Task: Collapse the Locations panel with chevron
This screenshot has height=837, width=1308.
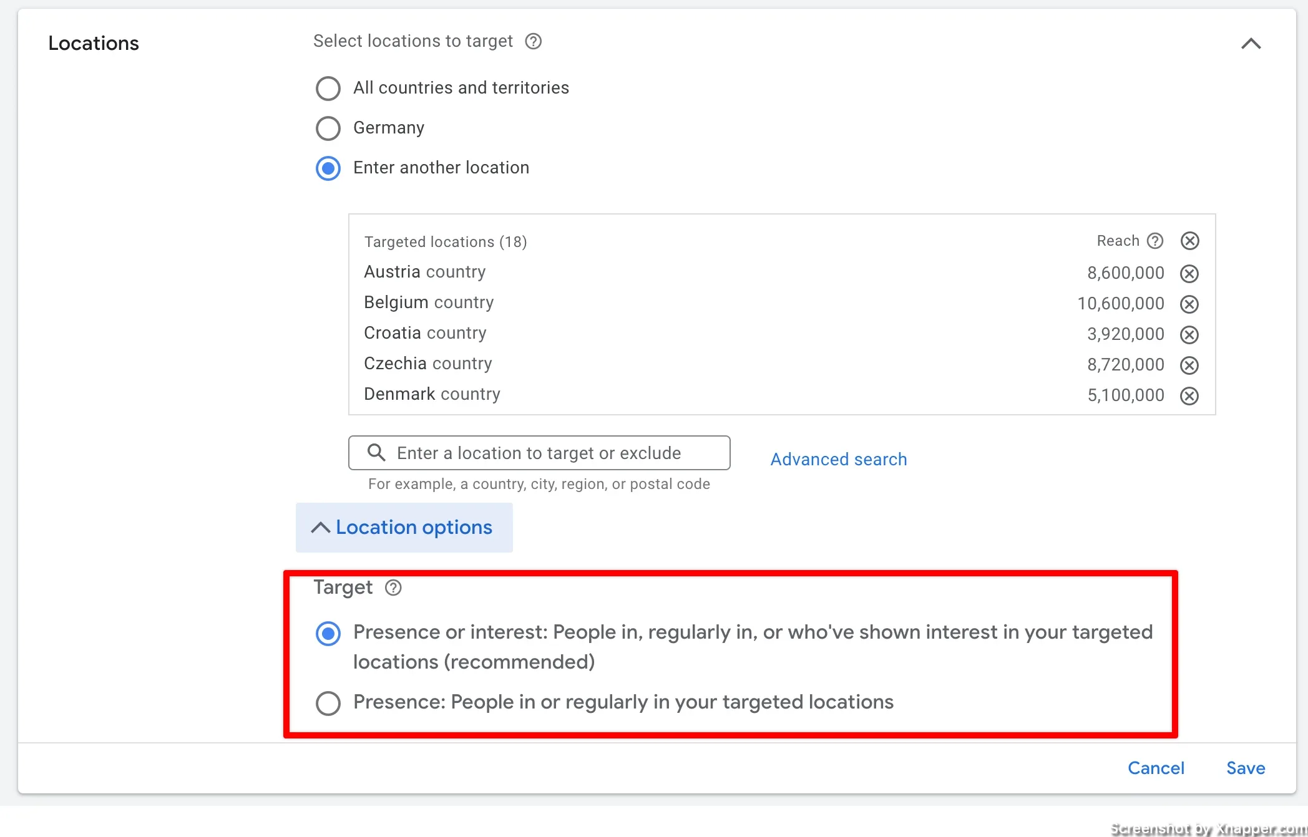Action: (1251, 44)
